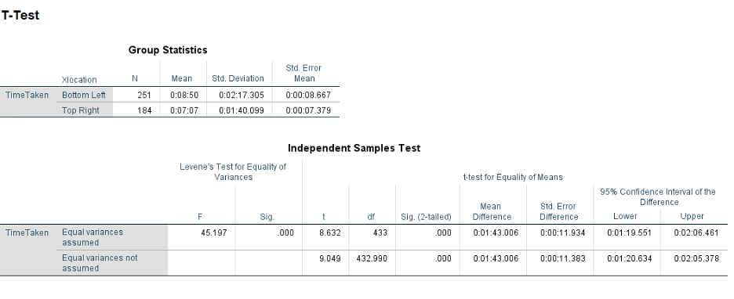This screenshot has width=734, height=299.
Task: Click the mean value 0:07:07 cell
Action: coord(183,110)
